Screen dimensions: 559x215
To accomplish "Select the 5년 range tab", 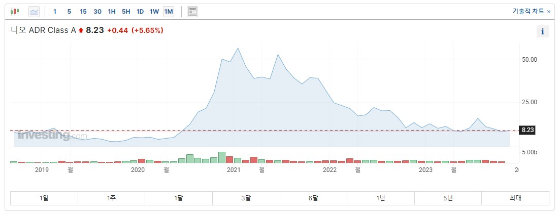I will pyautogui.click(x=448, y=198).
